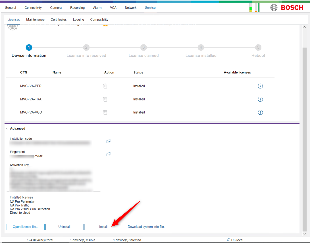This screenshot has height=243, width=310.
Task: Remove MVC-IVA-VGD license with trash icon
Action: tap(105, 112)
